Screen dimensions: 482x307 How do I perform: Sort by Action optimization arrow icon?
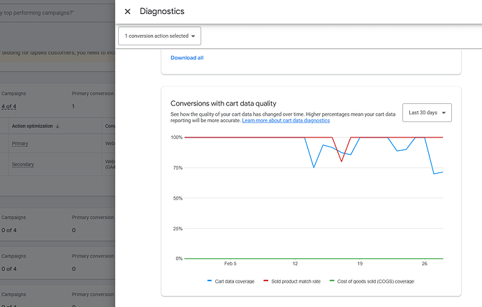[57, 126]
